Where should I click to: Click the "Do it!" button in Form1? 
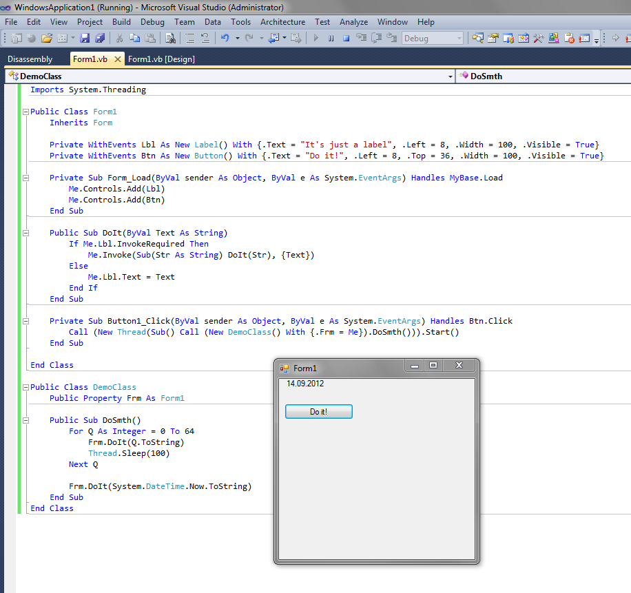point(318,412)
